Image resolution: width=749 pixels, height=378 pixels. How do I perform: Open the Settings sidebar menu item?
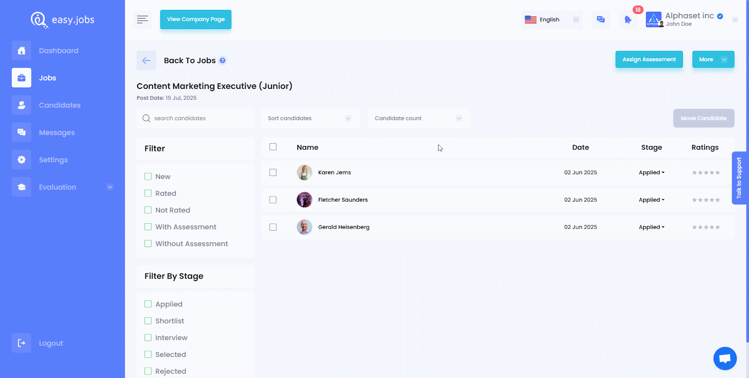click(53, 160)
